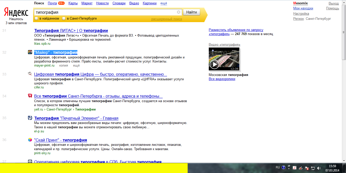Image resolution: width=346 pixels, height=173 pixels.
Task: Open Все типографии Санкт-Петербурга result
Action: pyautogui.click(x=98, y=96)
